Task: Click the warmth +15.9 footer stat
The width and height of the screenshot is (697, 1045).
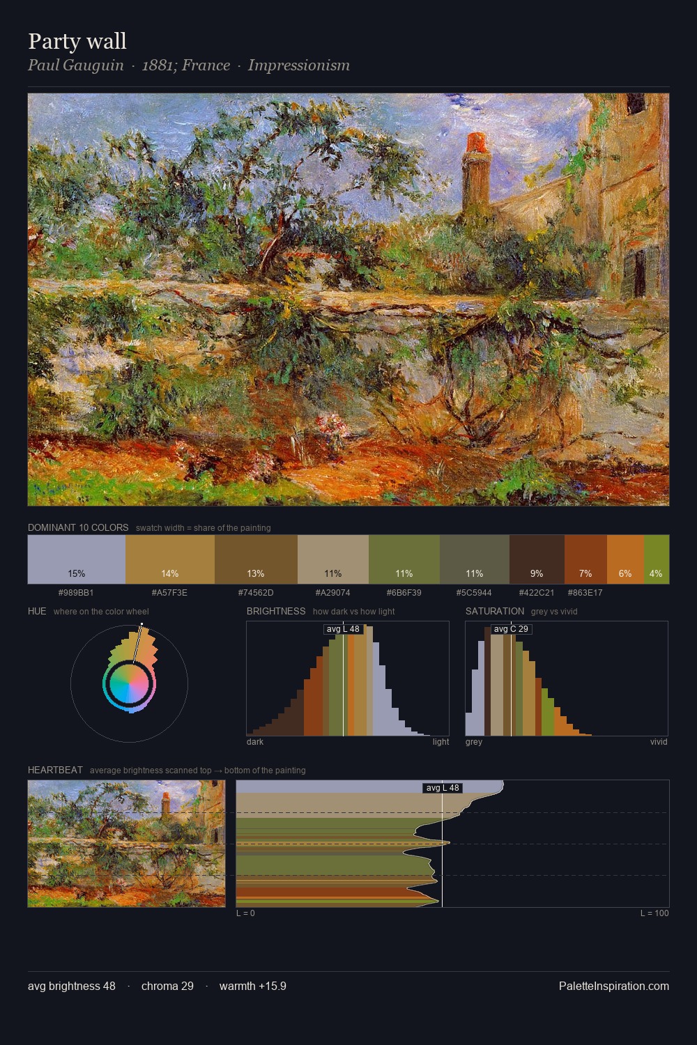Action: click(253, 986)
